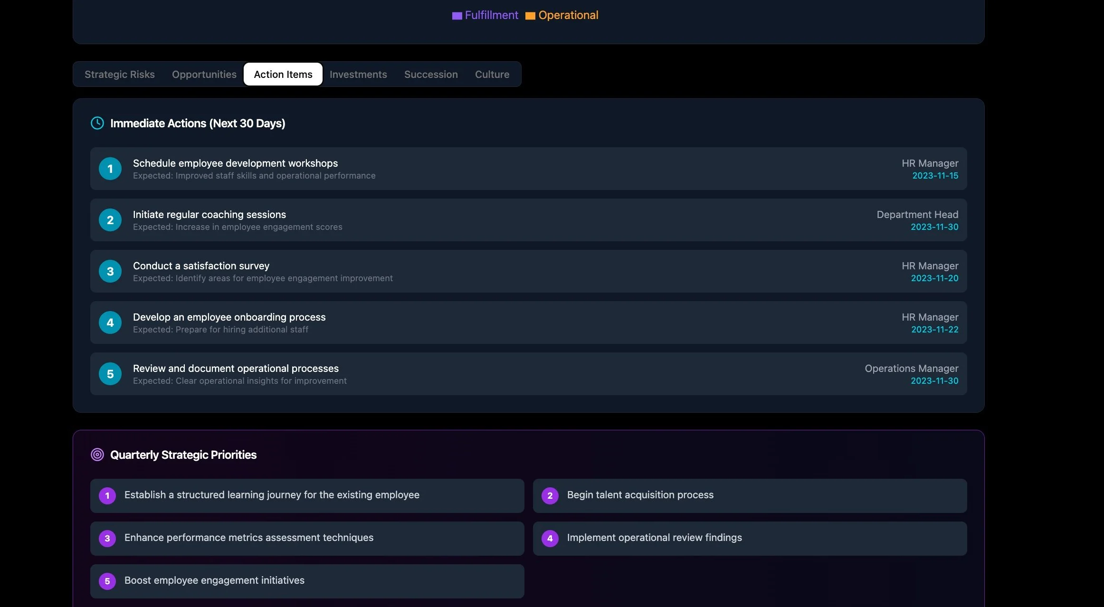Switch to the Strategic Risks tab
The height and width of the screenshot is (607, 1104).
[x=120, y=75]
